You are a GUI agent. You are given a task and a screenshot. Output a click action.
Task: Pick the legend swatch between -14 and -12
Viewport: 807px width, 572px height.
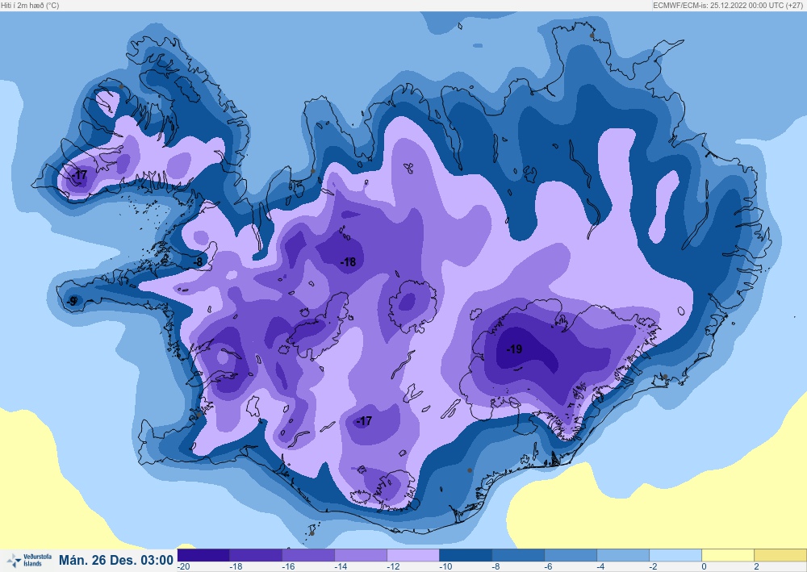[361, 556]
